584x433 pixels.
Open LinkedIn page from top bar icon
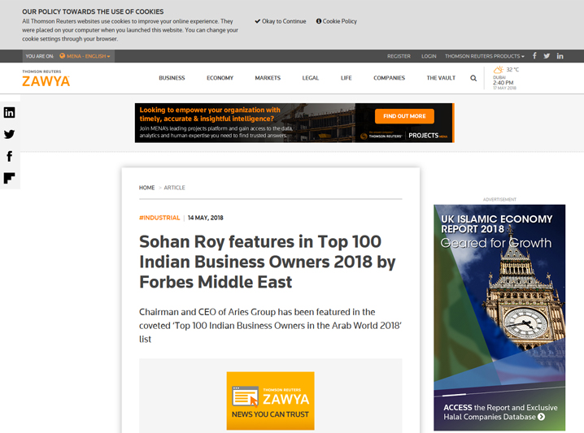click(560, 56)
